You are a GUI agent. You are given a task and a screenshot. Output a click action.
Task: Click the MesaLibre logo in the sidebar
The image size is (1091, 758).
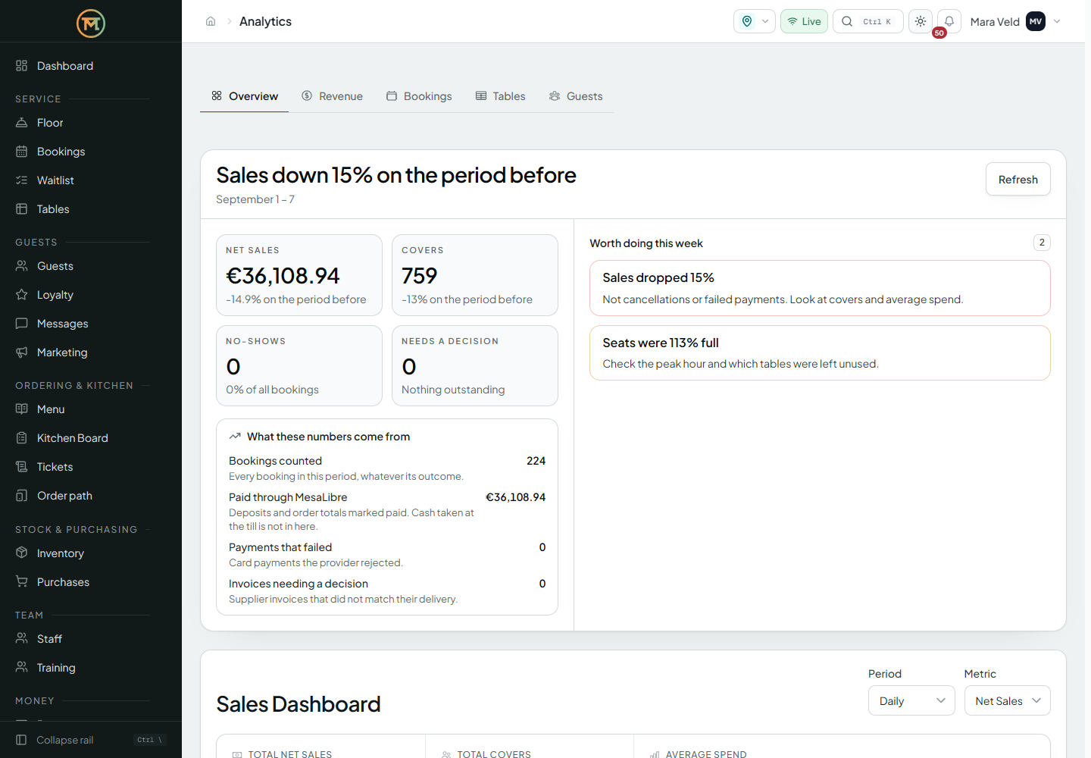tap(91, 23)
